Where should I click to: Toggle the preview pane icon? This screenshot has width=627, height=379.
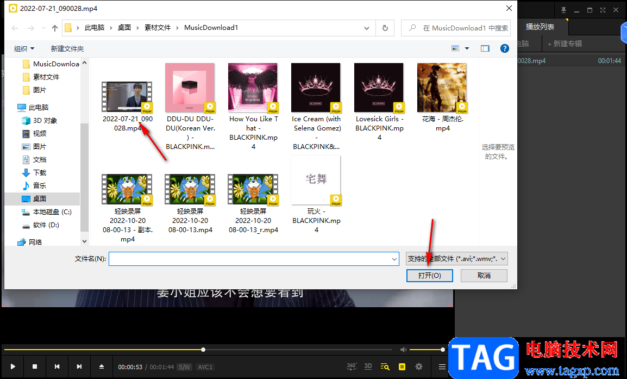point(485,48)
